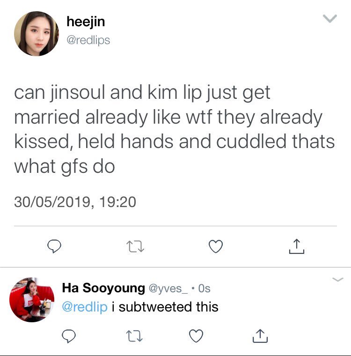Like heejin's tweet with the heart
Viewport: 351px width, 356px height.
[216, 246]
